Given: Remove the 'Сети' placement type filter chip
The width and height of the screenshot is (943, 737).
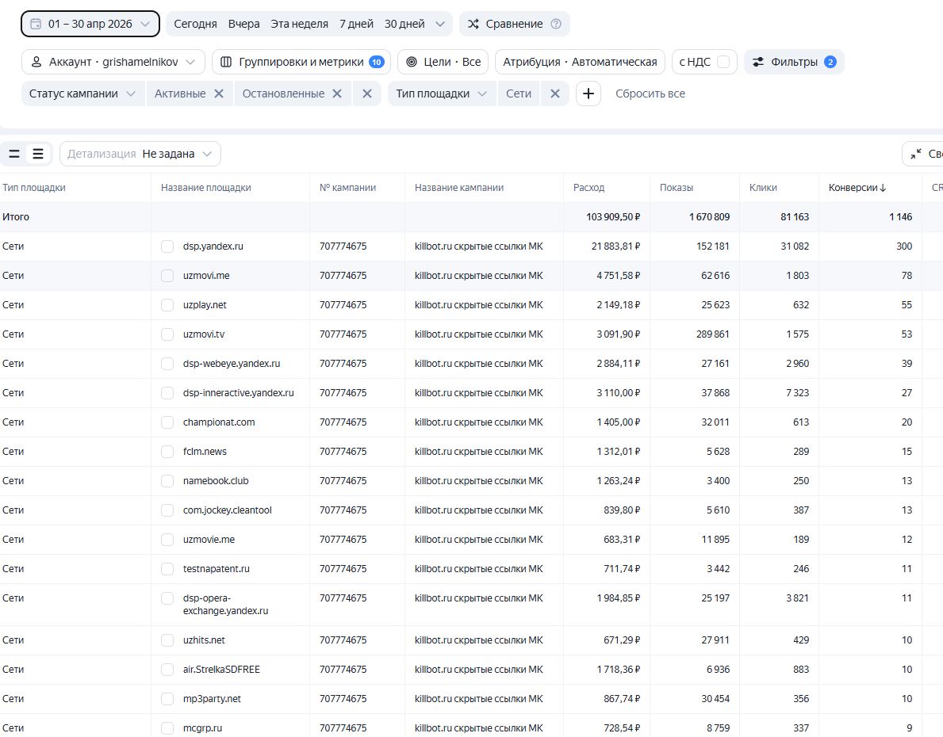Looking at the screenshot, I should pos(555,94).
